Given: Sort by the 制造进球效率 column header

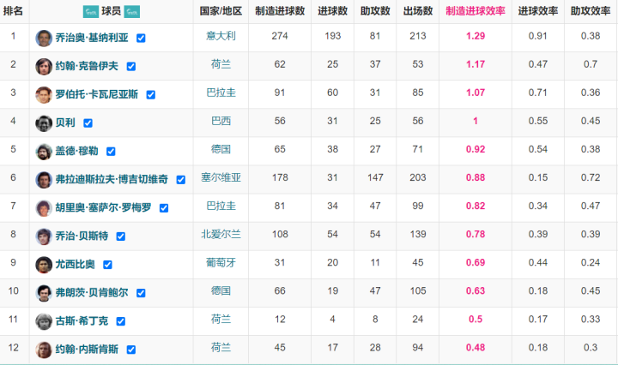Looking at the screenshot, I should pyautogui.click(x=475, y=11).
